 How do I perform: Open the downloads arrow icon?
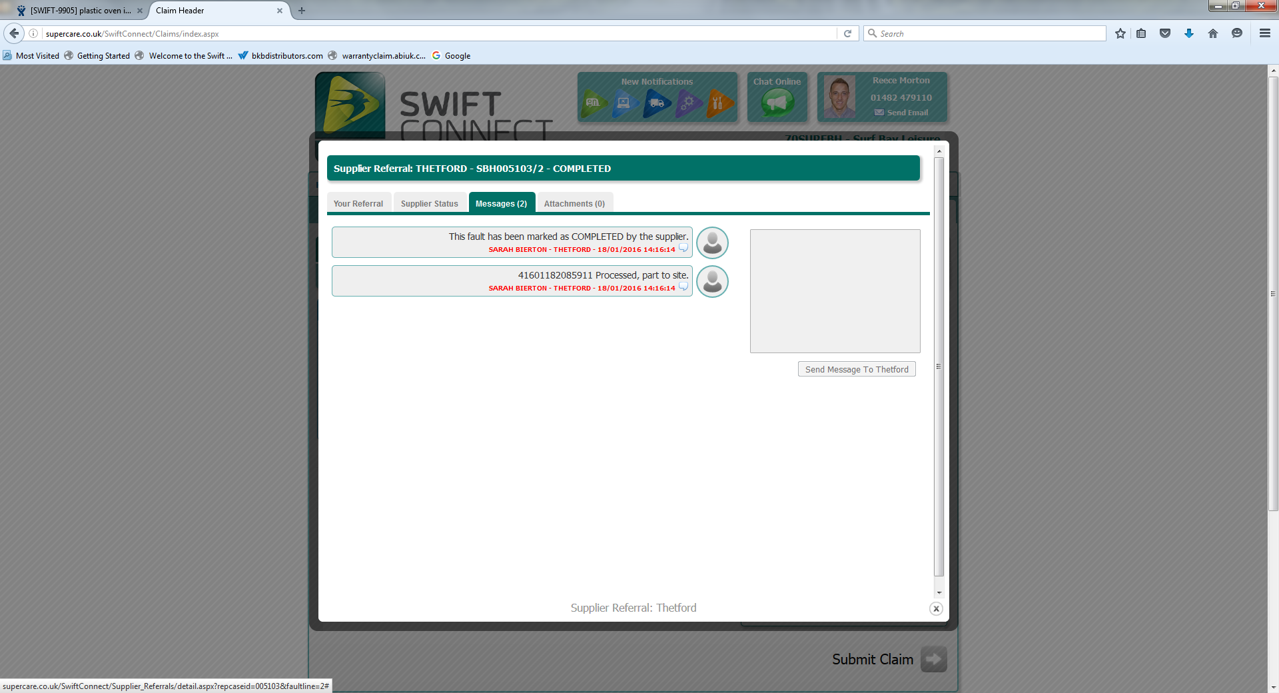(x=1189, y=33)
